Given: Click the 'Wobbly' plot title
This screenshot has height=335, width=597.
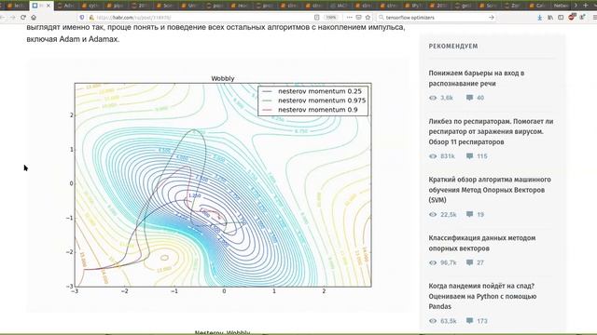Looking at the screenshot, I should click(x=223, y=78).
